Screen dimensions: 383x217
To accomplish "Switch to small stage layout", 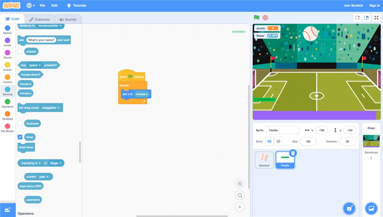I will pos(357,18).
